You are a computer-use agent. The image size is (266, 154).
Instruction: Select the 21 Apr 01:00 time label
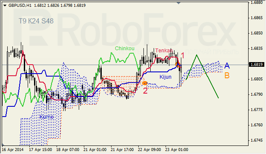[95, 150]
